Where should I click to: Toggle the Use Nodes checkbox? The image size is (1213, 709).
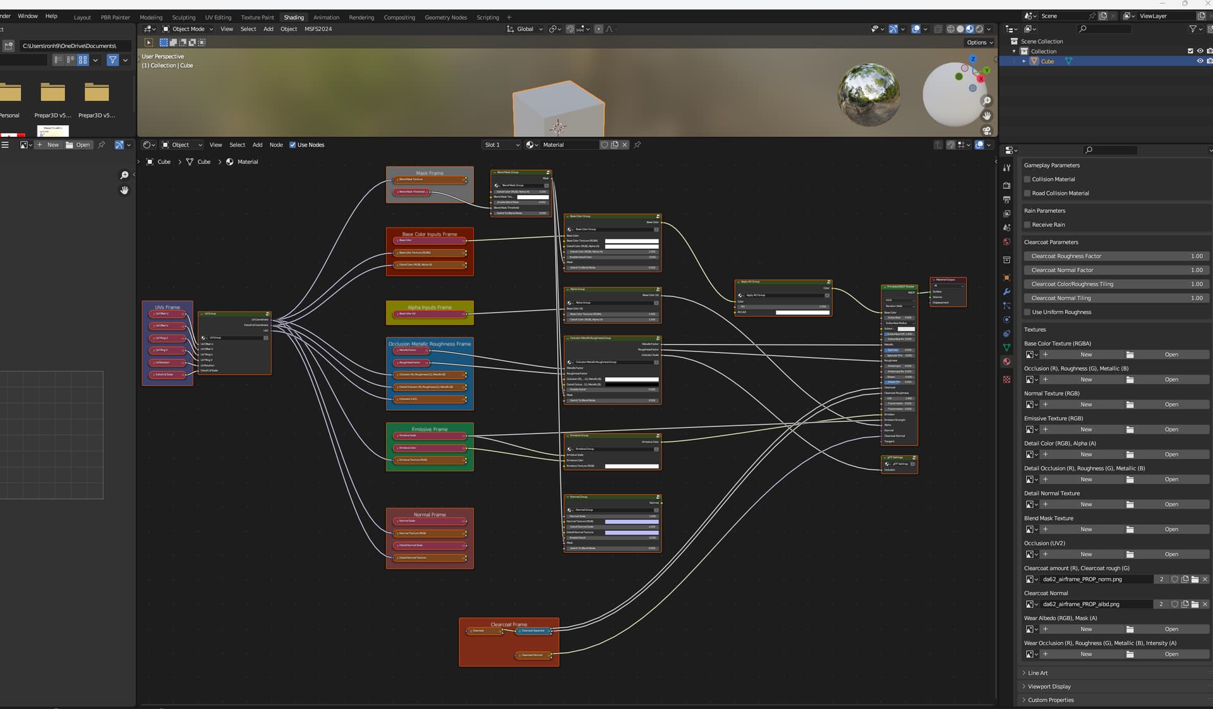(x=293, y=145)
